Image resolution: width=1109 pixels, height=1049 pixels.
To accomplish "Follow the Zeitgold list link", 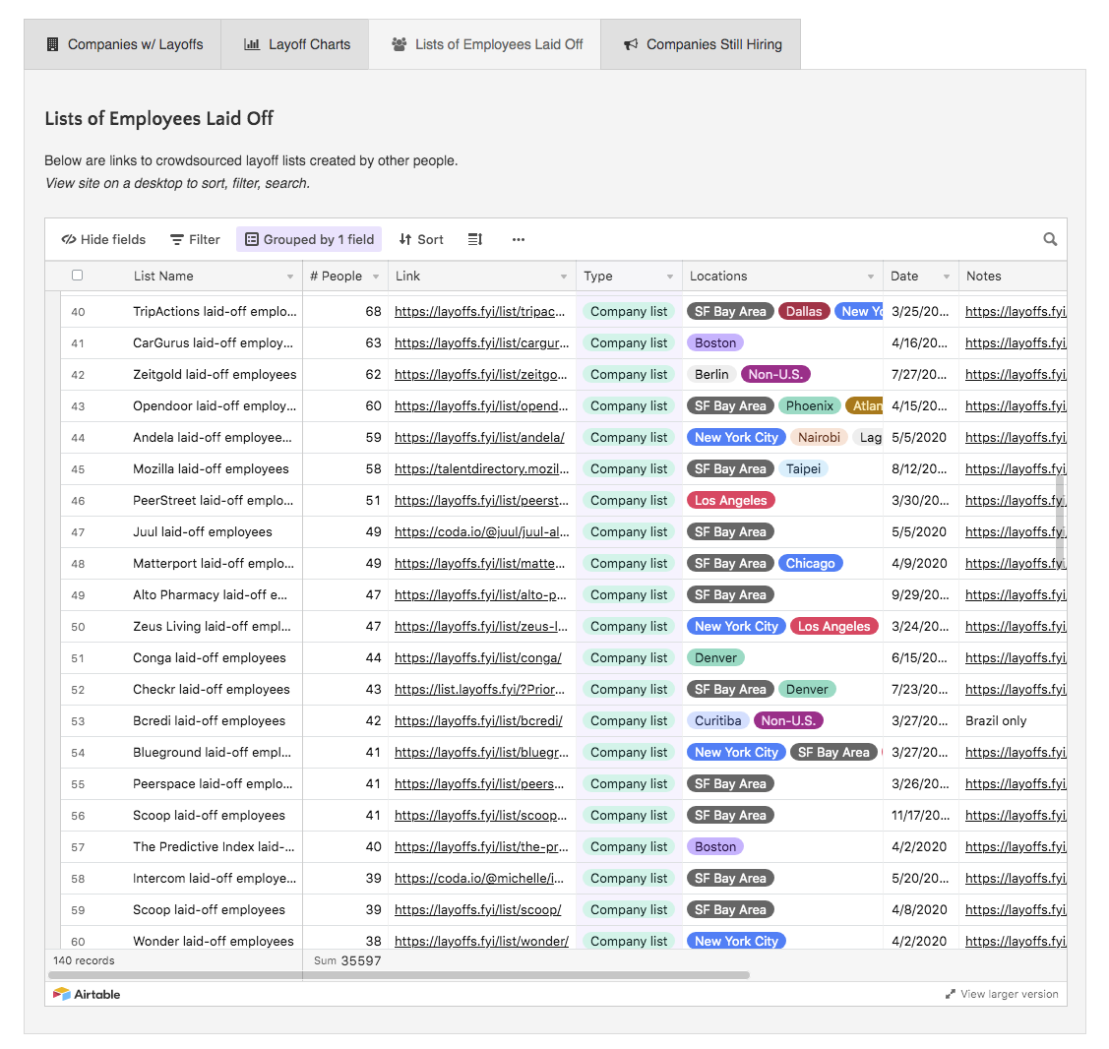I will tap(481, 374).
